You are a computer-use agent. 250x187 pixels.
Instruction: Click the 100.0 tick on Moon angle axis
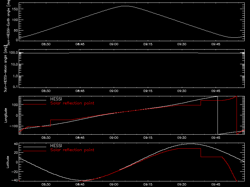click(14, 52)
